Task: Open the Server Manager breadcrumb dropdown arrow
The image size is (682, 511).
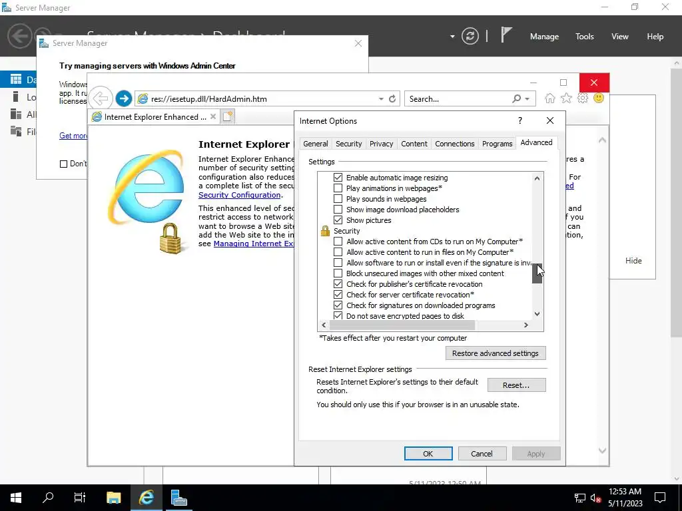Action: tap(452, 36)
